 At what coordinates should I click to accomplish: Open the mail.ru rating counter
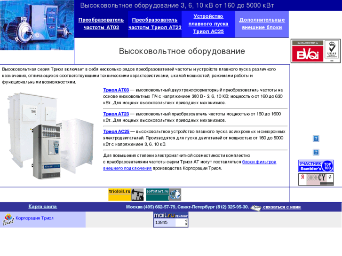click(171, 220)
